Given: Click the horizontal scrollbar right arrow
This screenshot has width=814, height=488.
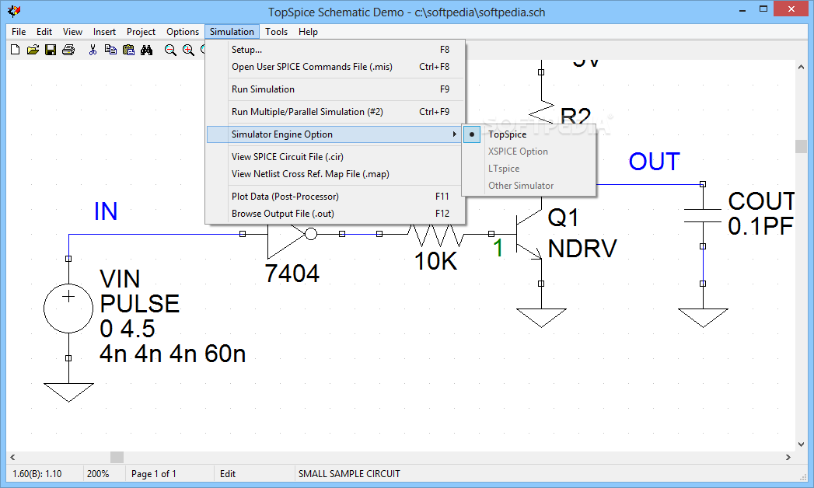Looking at the screenshot, I should [788, 457].
